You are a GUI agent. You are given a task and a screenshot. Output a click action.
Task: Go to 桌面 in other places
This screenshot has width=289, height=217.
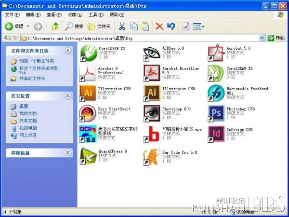click(x=24, y=106)
